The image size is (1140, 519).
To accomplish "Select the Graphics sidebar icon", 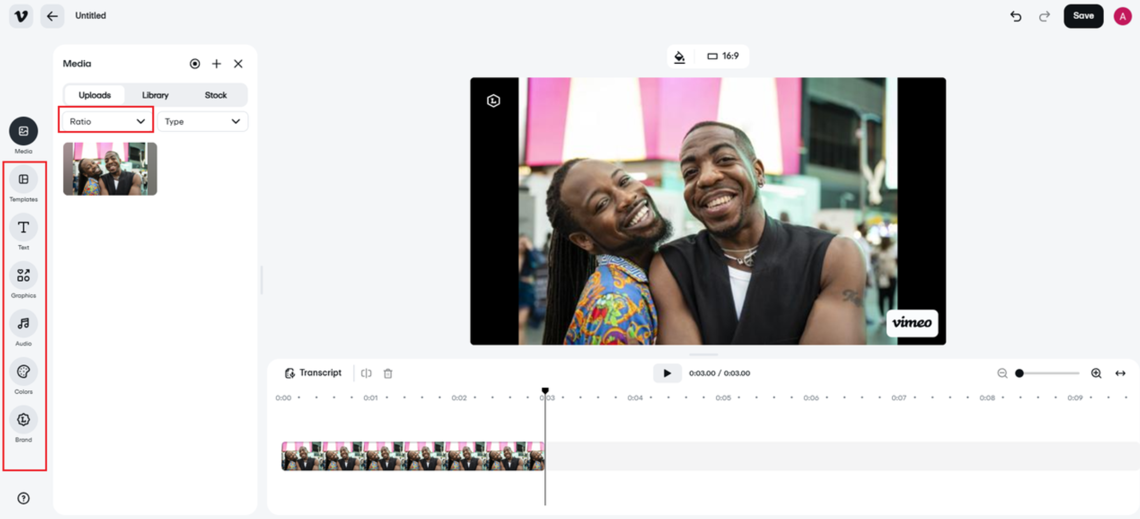I will click(23, 278).
